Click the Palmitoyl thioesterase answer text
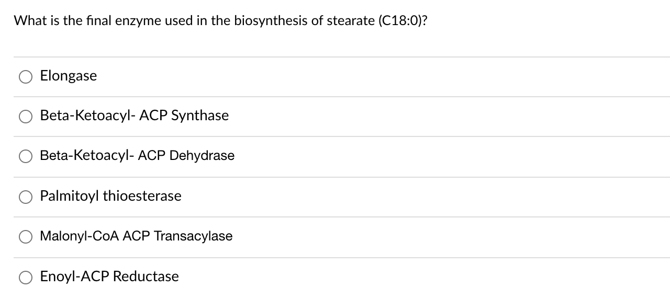Image resolution: width=670 pixels, height=299 pixels. [111, 196]
